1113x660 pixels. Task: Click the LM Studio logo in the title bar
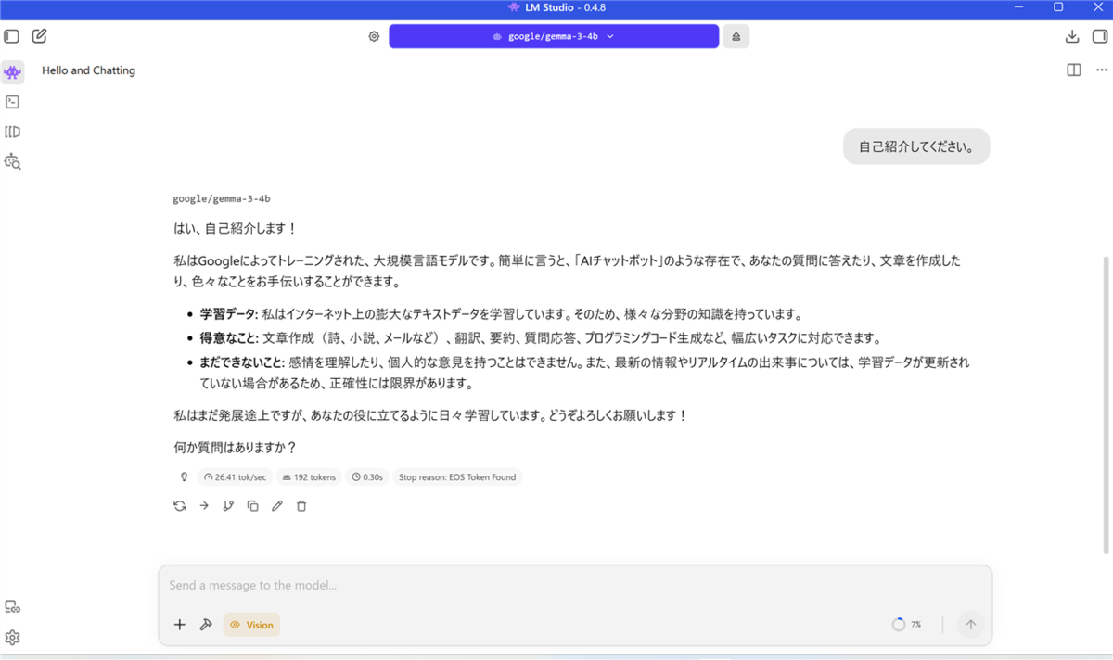coord(514,7)
